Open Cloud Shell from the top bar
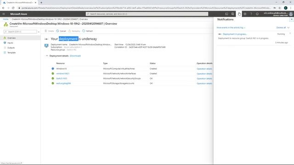Viewport: 294px width, 165px height. pos(226,14)
